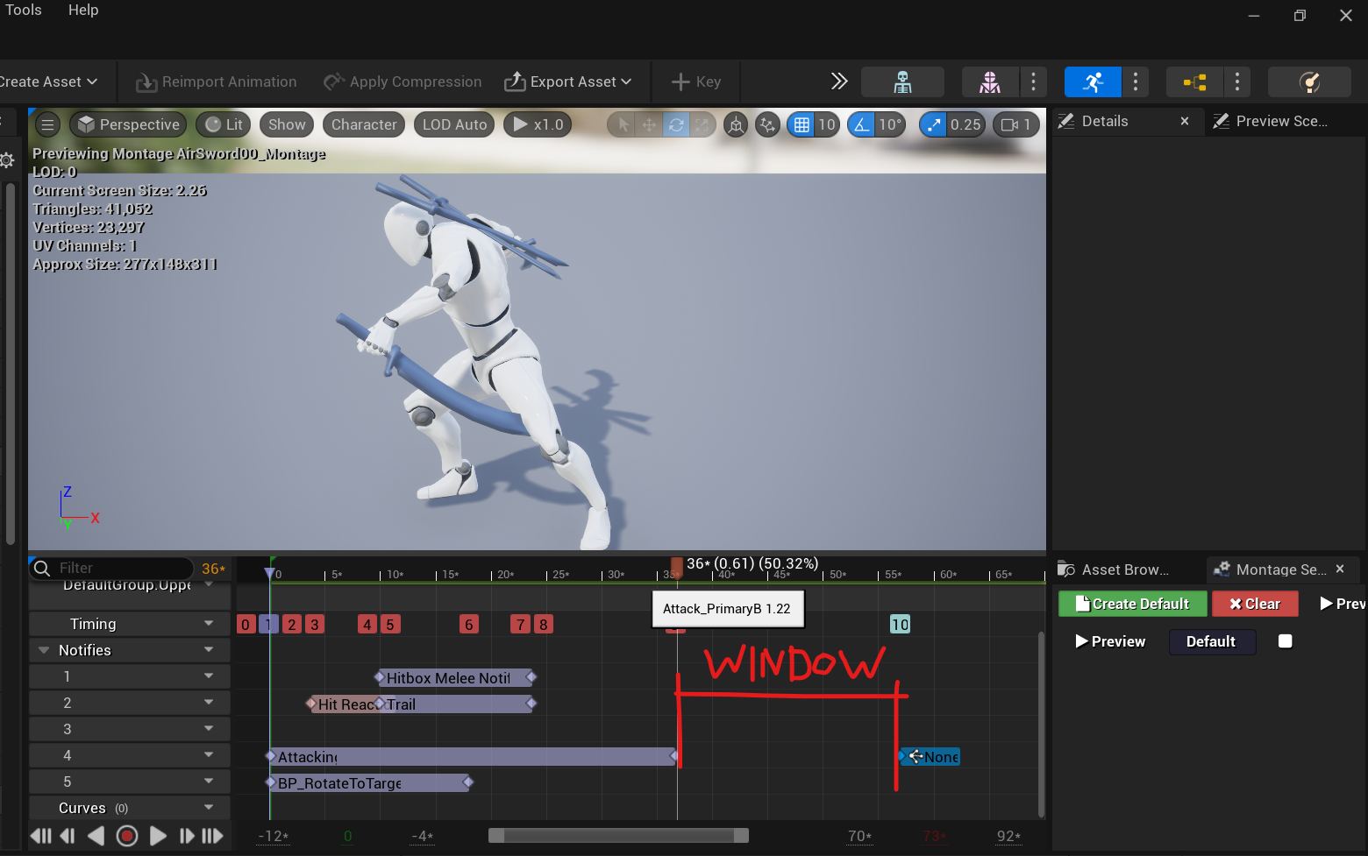The height and width of the screenshot is (856, 1368).
Task: Open the Tools menu
Action: coord(23,10)
